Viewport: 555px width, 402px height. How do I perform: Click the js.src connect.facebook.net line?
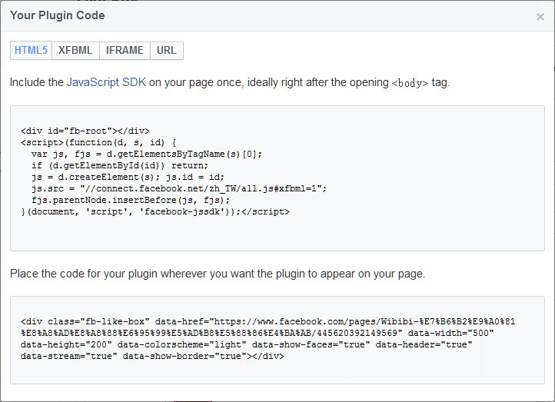click(178, 188)
